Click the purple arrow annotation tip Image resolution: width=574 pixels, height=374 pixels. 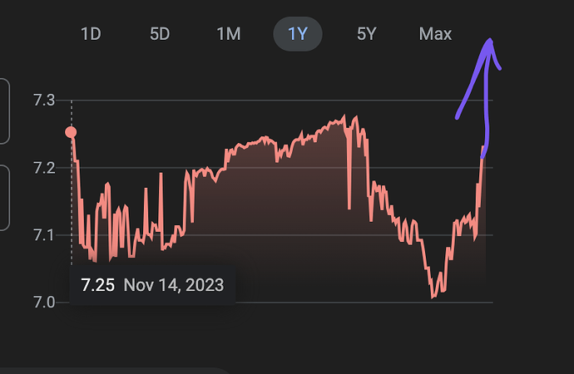click(x=490, y=40)
